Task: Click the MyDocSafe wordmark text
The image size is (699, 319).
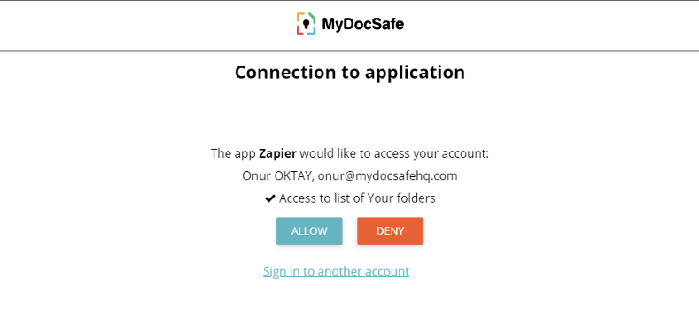Action: pyautogui.click(x=362, y=24)
